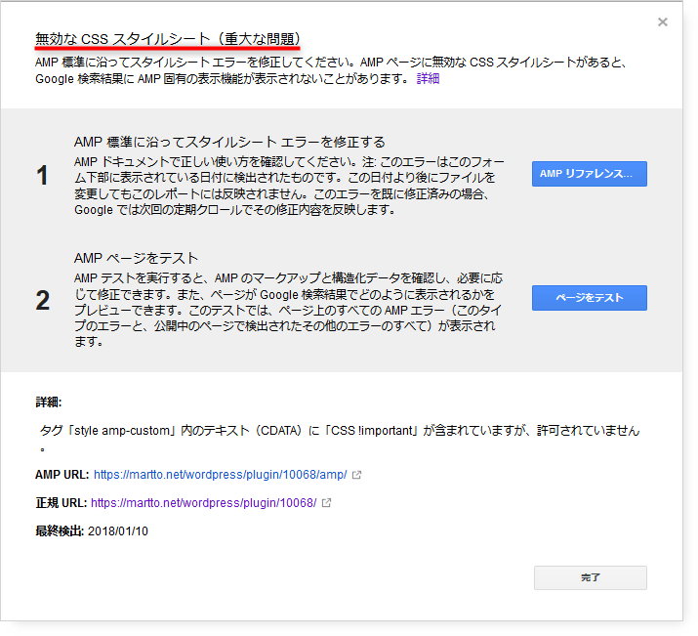Open the 正規 URL link for plugin/10068/
The height and width of the screenshot is (636, 698).
coord(203,503)
